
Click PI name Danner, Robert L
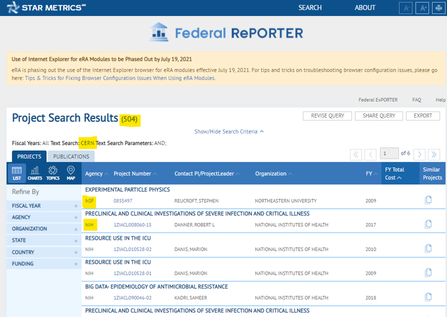[x=195, y=225]
